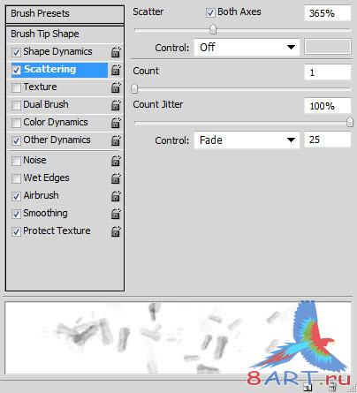Toggle the lock icon next to Noise

(116, 161)
